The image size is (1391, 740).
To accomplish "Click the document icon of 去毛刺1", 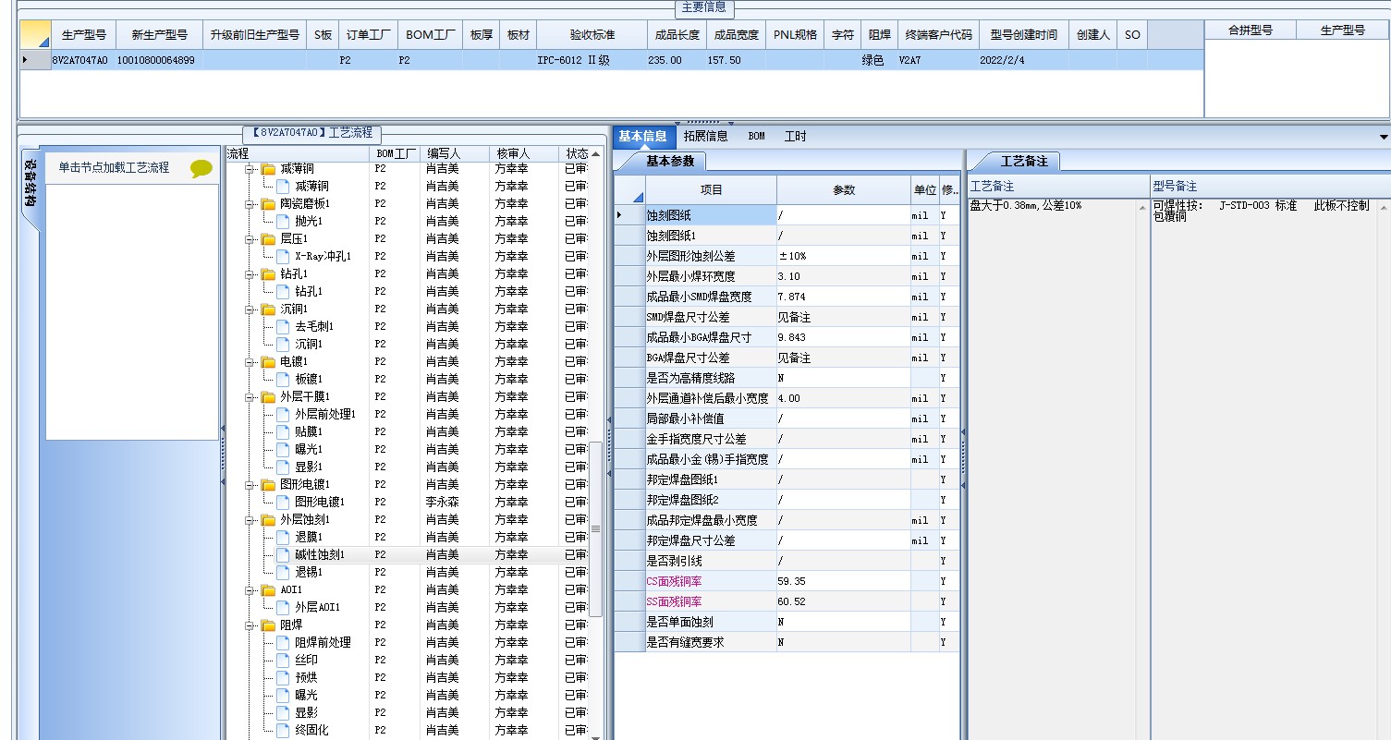I will click(x=283, y=327).
